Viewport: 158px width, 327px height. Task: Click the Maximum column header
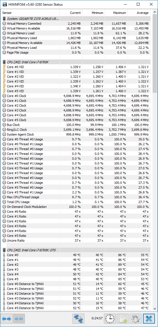pos(116,13)
